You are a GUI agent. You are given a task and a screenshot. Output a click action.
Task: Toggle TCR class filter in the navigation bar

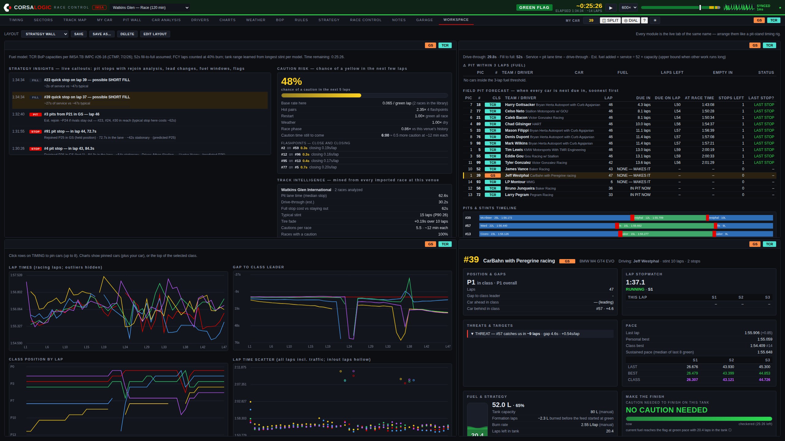[x=774, y=20]
